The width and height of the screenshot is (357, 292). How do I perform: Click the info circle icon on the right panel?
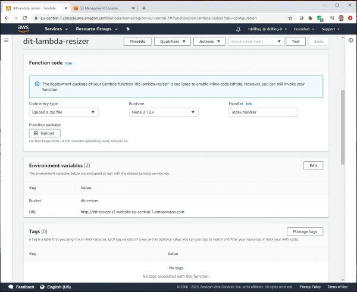(x=350, y=40)
